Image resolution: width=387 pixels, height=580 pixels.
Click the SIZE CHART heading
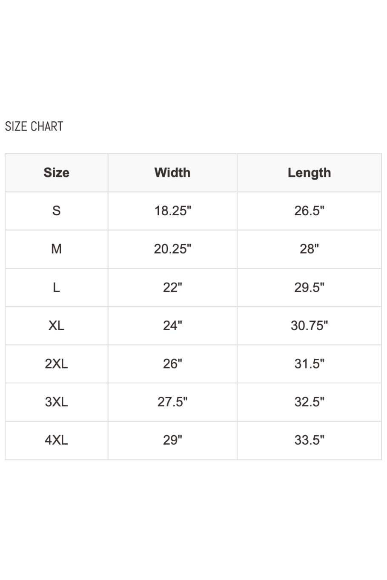(34, 126)
